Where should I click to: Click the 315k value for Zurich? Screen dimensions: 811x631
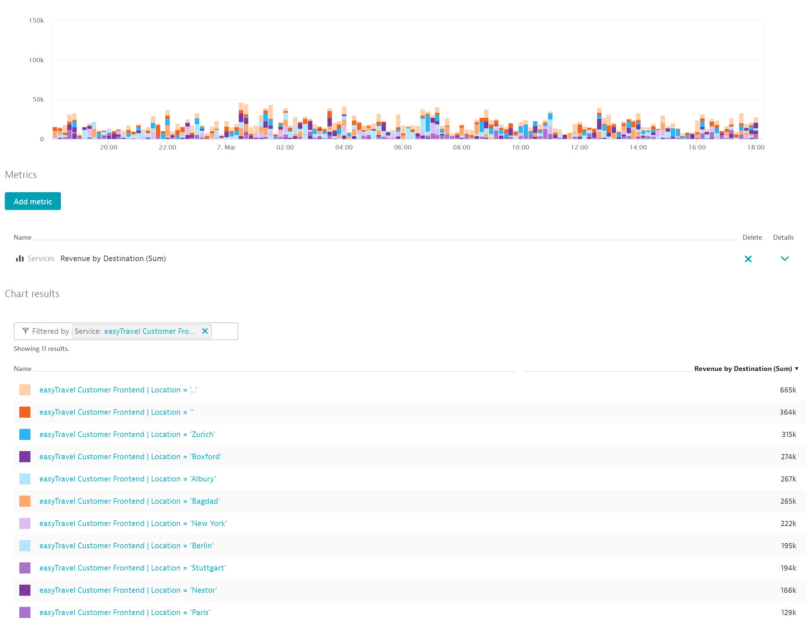pos(788,434)
